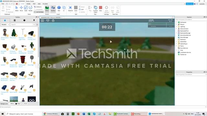
Task: Activate the Scale tool
Action: pyautogui.click(x=26, y=9)
